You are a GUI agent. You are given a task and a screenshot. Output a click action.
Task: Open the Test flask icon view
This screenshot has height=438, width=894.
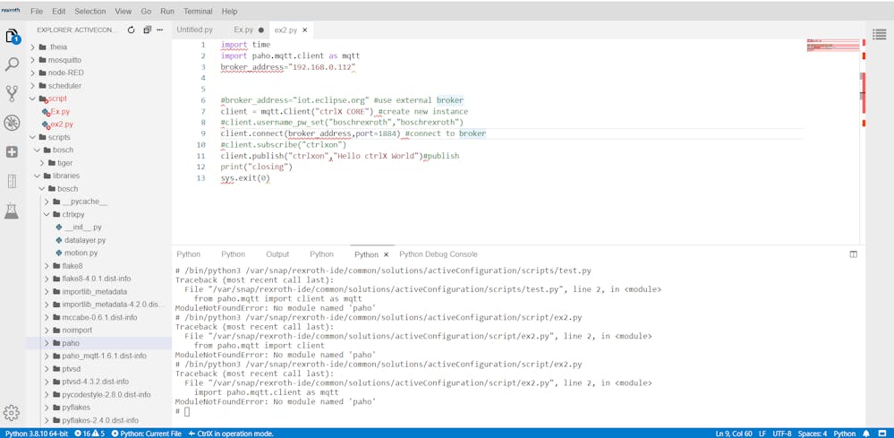[12, 211]
